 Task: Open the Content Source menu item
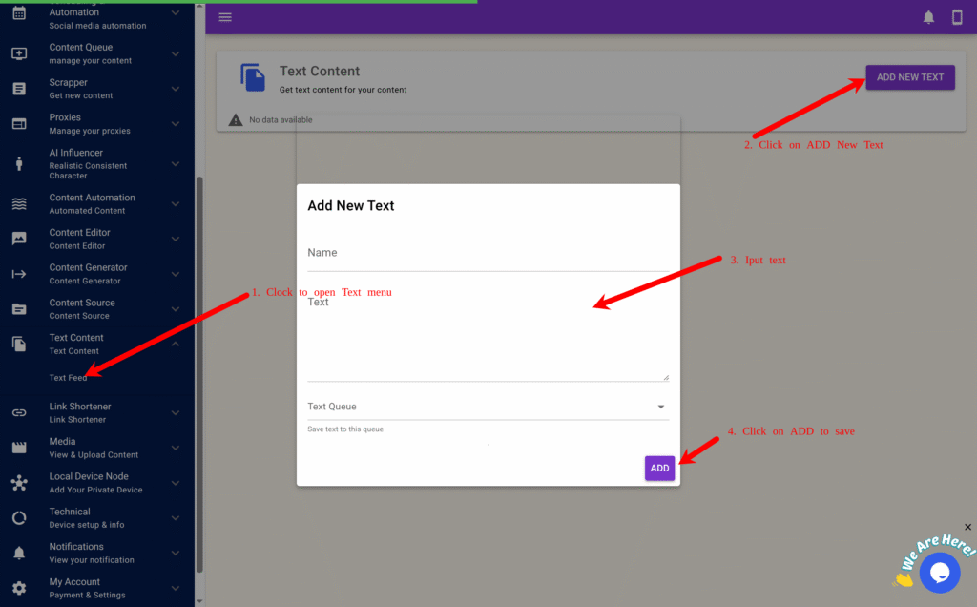tap(82, 308)
